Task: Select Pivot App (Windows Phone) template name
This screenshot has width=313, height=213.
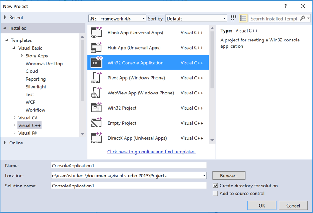Action: point(136,78)
